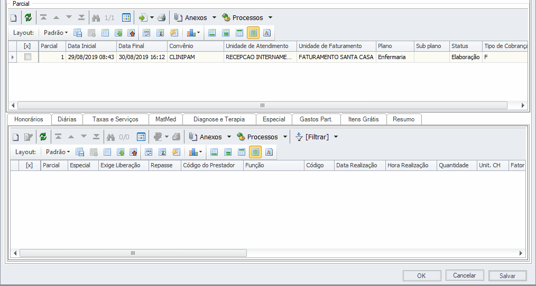Click right scroll arrow of Parcial grid
Image resolution: width=536 pixels, height=286 pixels.
tap(523, 106)
